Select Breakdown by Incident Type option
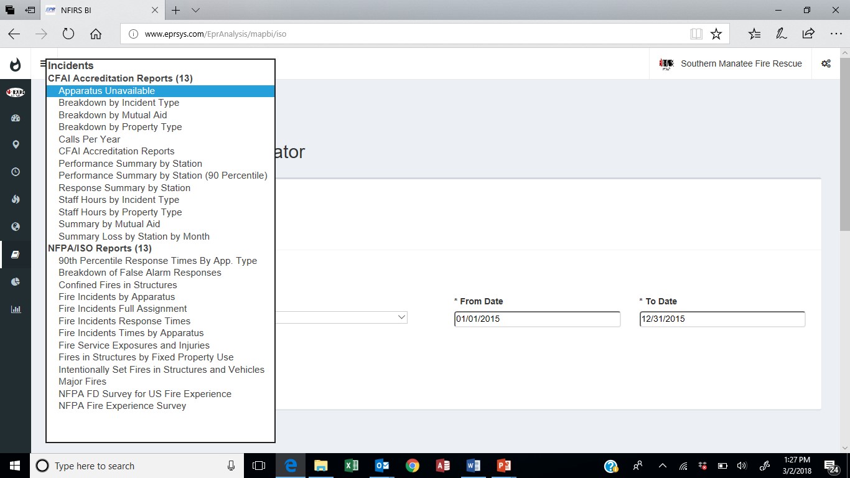Screen dimensions: 850x478 tap(119, 103)
